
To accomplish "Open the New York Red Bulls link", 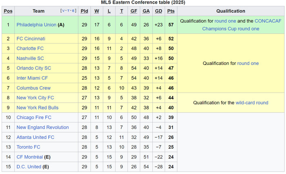I will click(38, 107).
